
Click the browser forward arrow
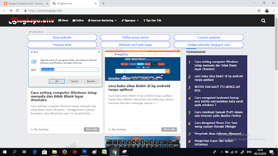pos(11,10)
